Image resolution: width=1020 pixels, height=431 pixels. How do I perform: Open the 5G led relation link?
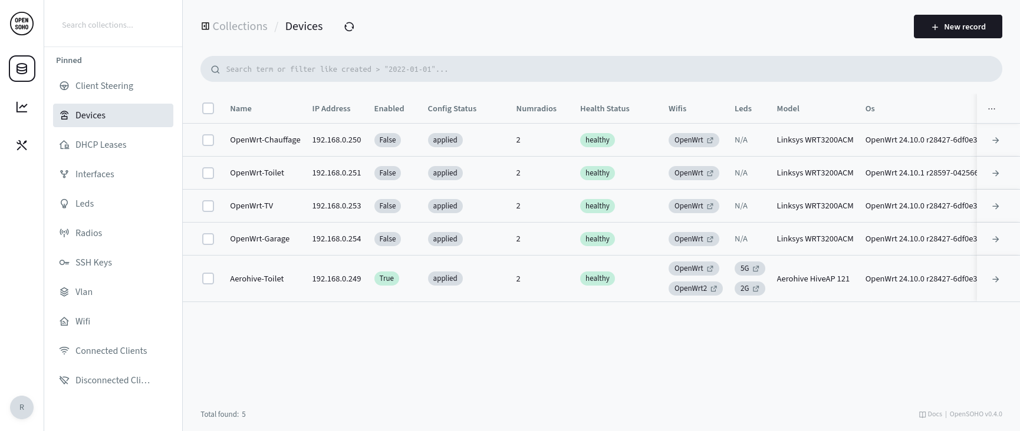pos(749,268)
